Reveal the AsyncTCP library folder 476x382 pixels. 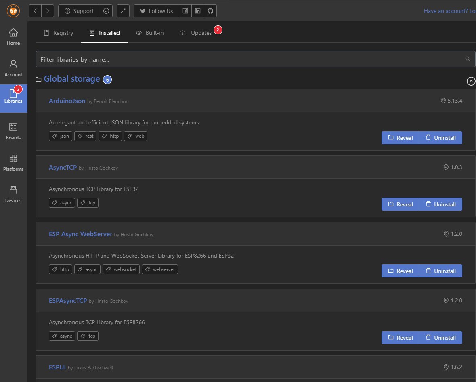coord(401,204)
